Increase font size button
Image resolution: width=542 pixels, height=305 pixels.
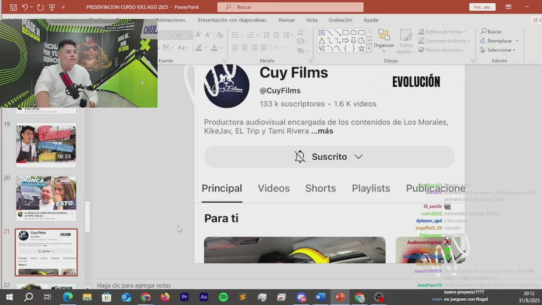pos(198,35)
